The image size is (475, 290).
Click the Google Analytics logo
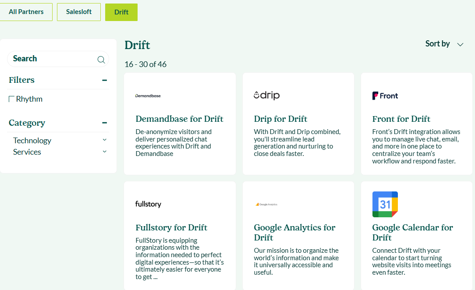pos(266,204)
